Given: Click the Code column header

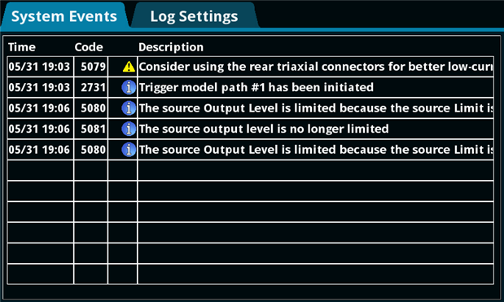Looking at the screenshot, I should [89, 47].
